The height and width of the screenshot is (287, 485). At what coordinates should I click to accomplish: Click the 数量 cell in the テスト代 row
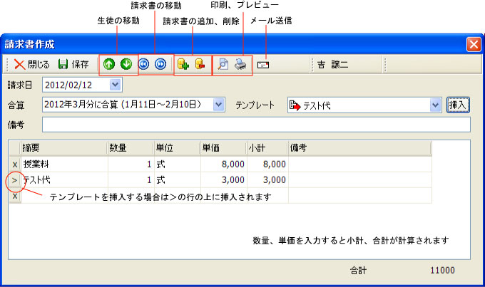coord(131,179)
